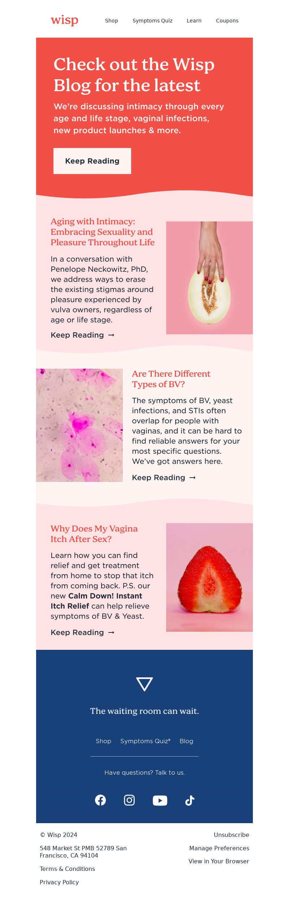Image resolution: width=289 pixels, height=906 pixels.
Task: Open the pink microscope cells image
Action: coord(79,425)
